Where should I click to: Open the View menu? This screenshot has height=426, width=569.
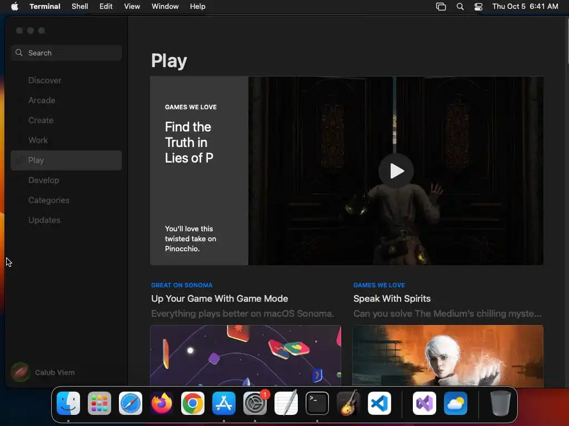pyautogui.click(x=132, y=7)
